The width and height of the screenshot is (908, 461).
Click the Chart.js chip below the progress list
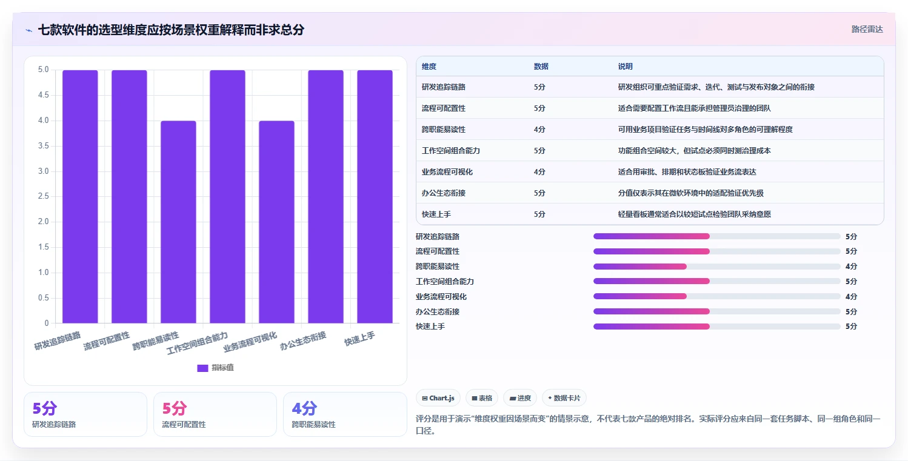[438, 398]
